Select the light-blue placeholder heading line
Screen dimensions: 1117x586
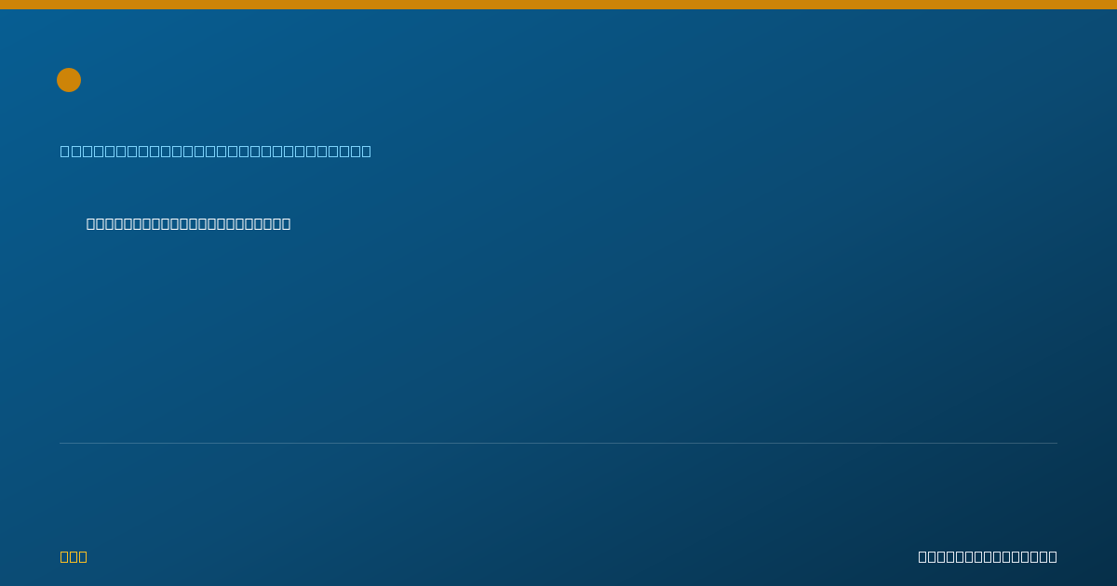tap(216, 151)
